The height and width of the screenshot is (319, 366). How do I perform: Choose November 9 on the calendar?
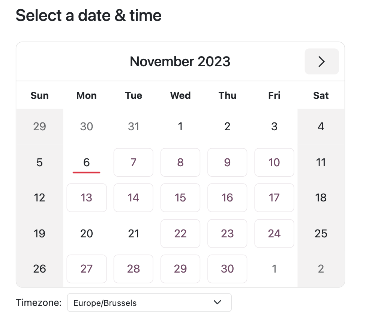tap(227, 162)
